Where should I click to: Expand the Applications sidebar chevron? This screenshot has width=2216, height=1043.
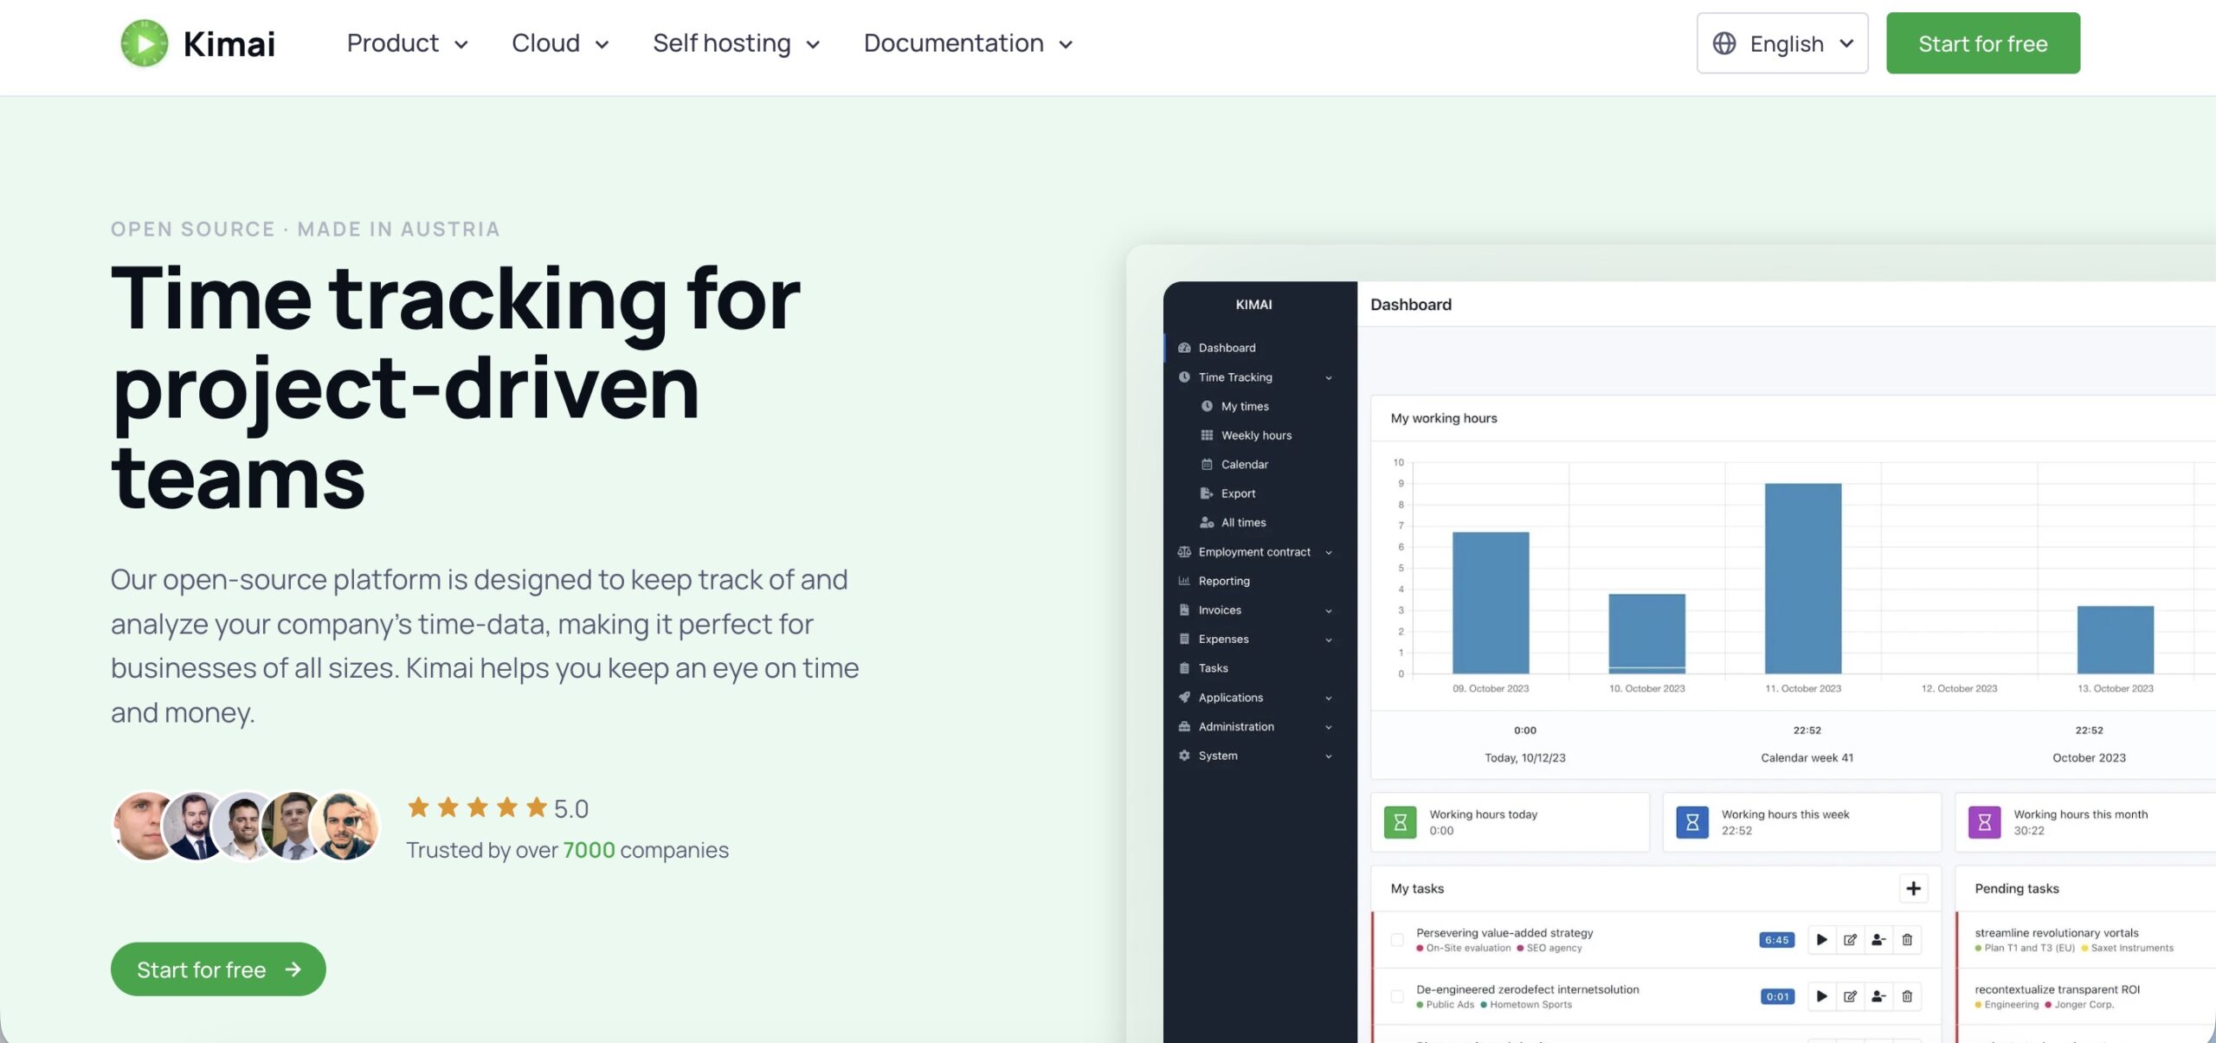1329,699
